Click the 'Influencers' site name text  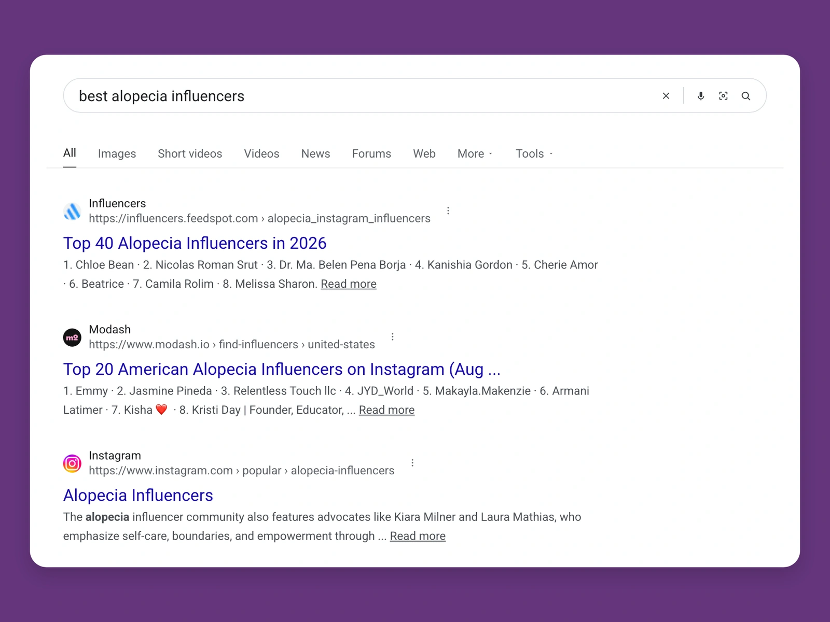pos(117,203)
